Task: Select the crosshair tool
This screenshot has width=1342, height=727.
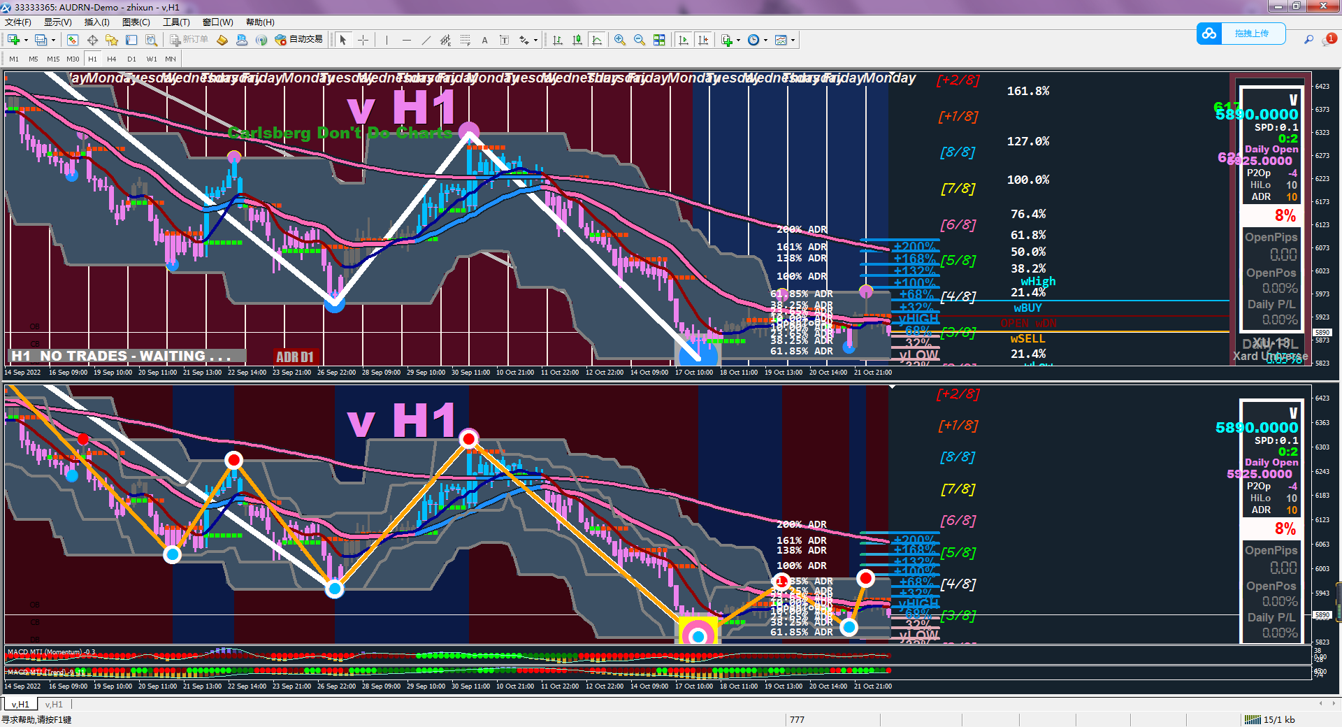Action: coord(363,40)
